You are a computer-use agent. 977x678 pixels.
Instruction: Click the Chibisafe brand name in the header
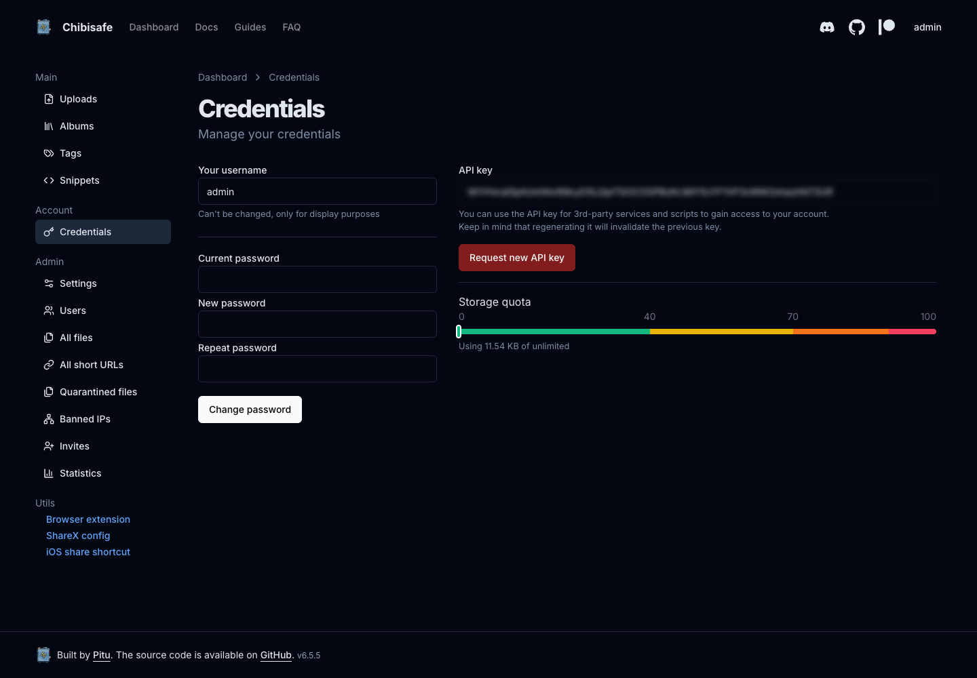point(88,27)
